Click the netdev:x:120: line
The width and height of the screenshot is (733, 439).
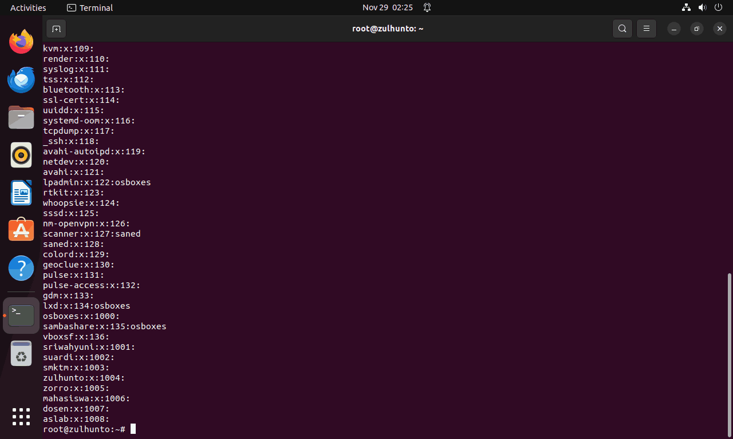click(x=76, y=162)
